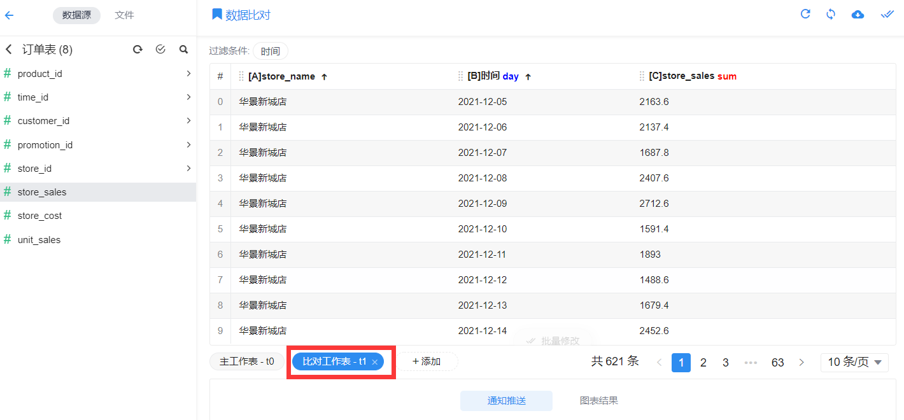The height and width of the screenshot is (420, 904).
Task: Expand the time_id field
Action: 188,97
